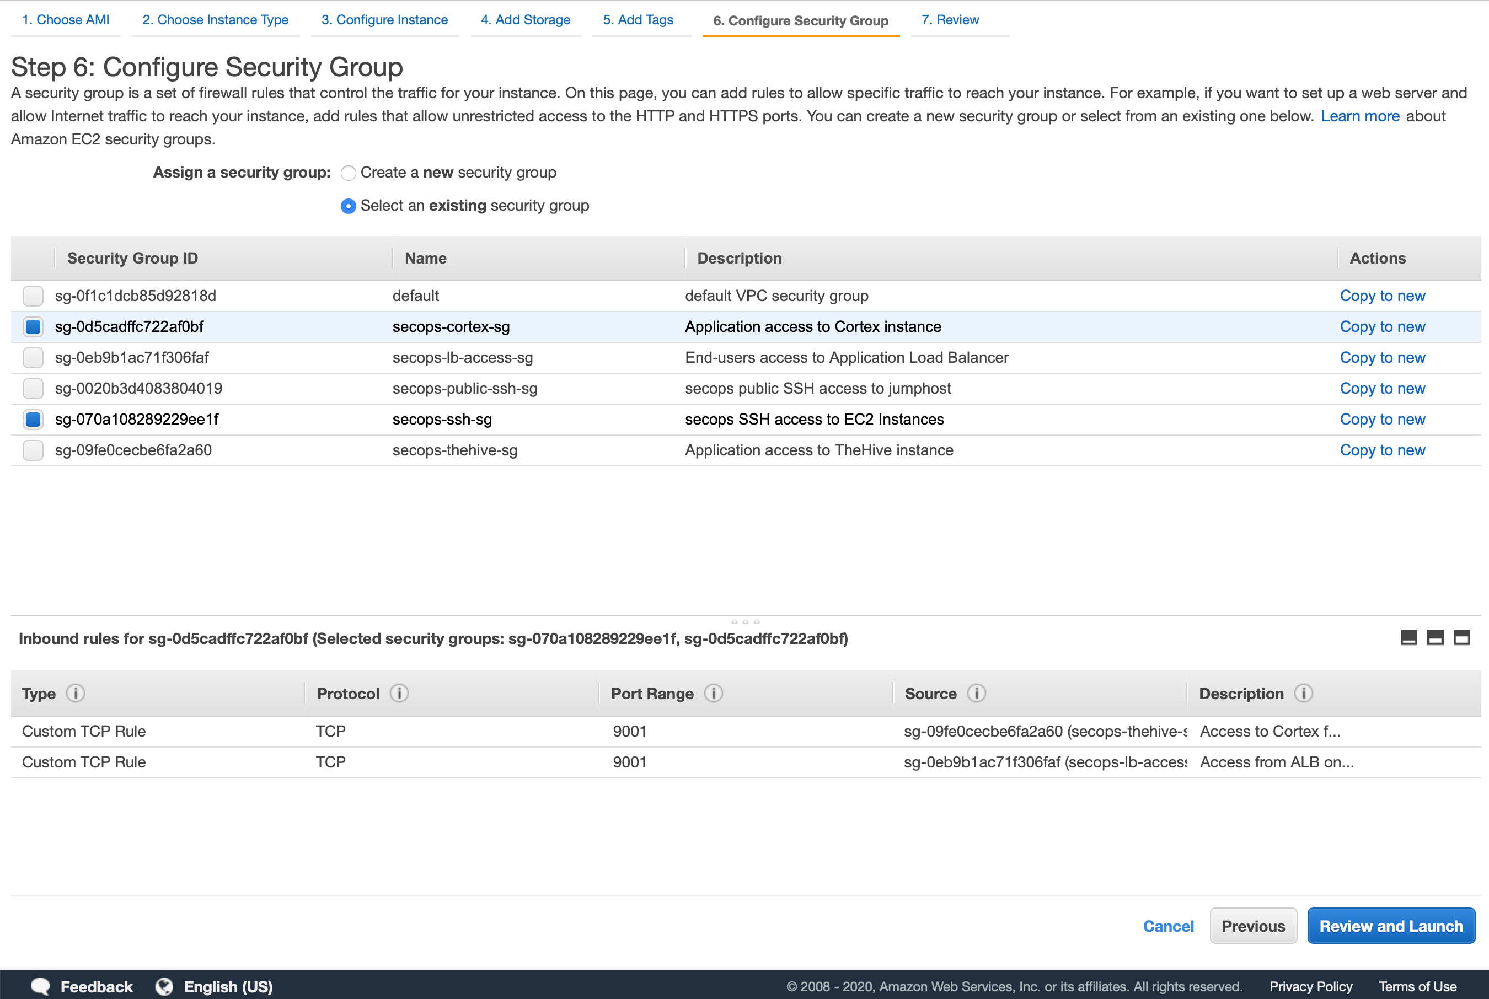
Task: Click the globe icon next to English (US)
Action: (164, 986)
